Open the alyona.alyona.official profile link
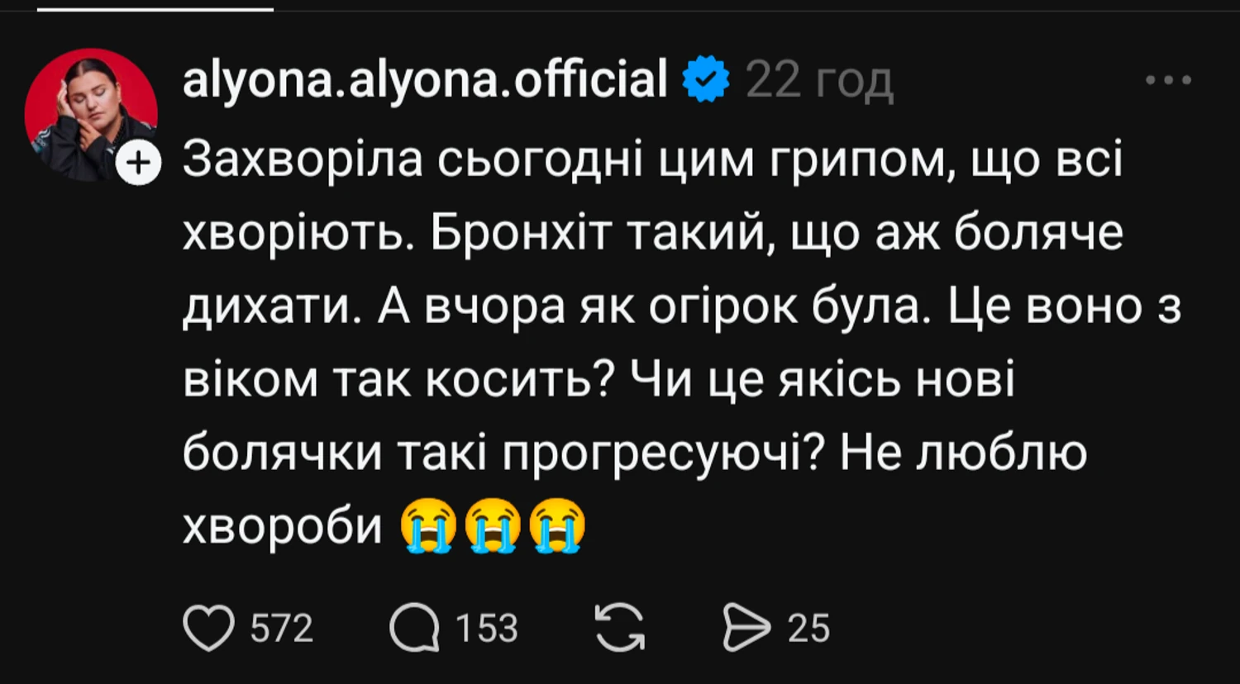Viewport: 1240px width, 684px height. [424, 81]
